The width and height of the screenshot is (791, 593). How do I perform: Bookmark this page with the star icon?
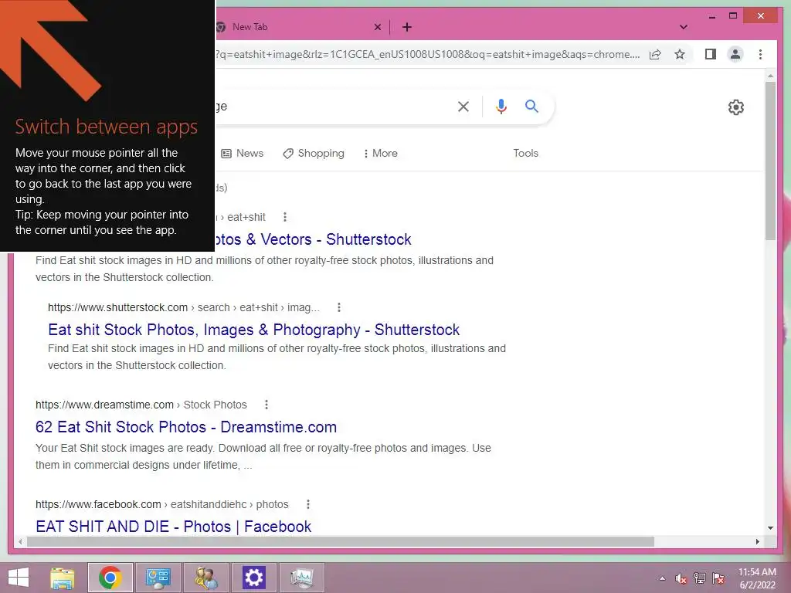click(x=680, y=55)
